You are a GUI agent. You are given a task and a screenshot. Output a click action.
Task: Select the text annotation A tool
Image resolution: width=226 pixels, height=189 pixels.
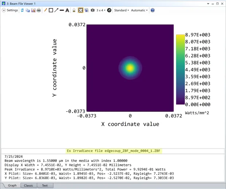pos(67,10)
